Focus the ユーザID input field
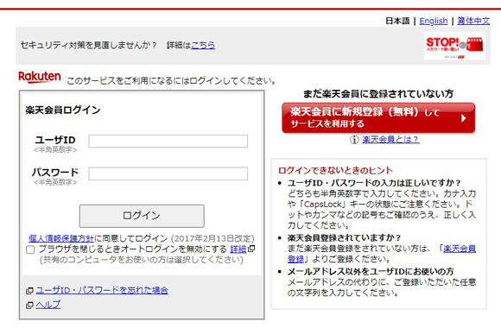Image resolution: width=501 pixels, height=328 pixels. [x=168, y=142]
